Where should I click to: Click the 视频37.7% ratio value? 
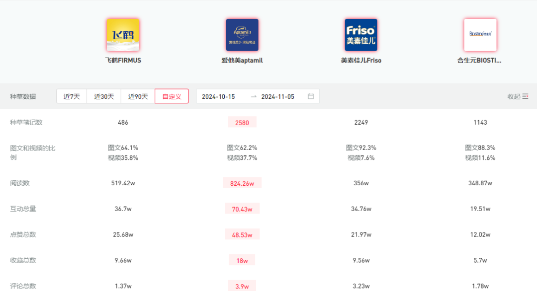coord(242,157)
